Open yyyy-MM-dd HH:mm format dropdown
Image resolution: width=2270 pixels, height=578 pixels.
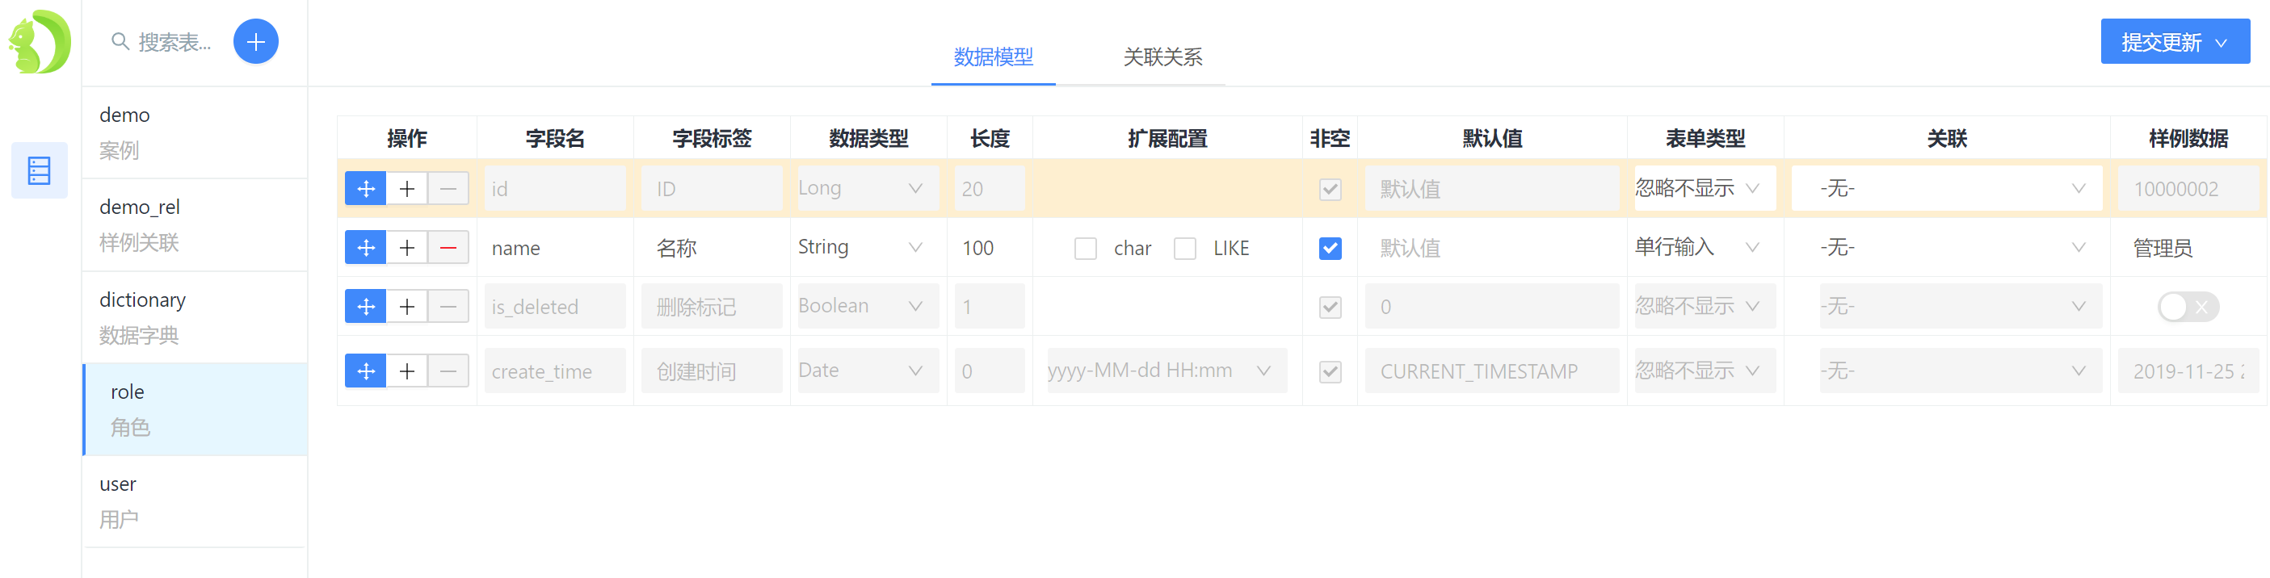[1167, 371]
